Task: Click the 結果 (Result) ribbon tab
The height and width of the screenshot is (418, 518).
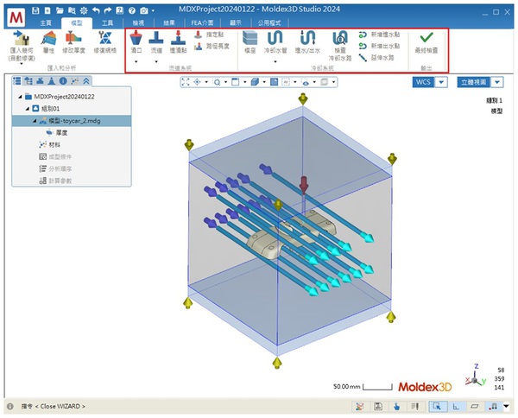Action: (x=169, y=22)
